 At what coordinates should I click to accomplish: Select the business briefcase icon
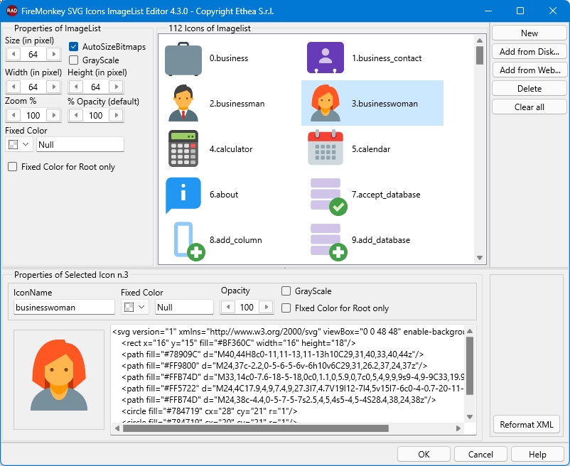point(184,58)
